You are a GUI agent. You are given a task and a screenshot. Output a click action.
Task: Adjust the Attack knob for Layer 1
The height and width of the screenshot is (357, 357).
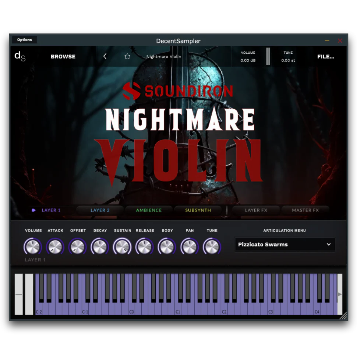pyautogui.click(x=55, y=246)
